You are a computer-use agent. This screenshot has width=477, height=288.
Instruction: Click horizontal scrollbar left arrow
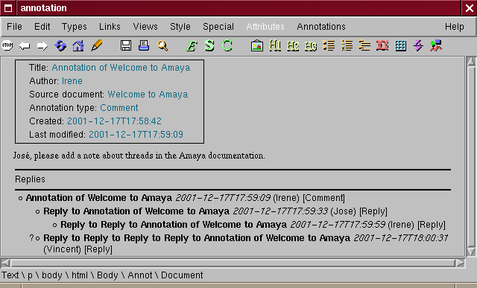5,263
